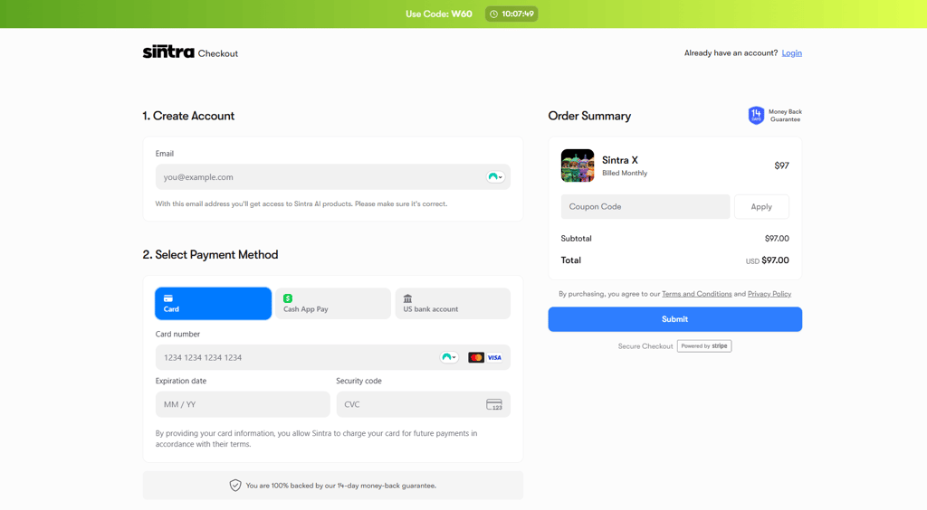Click the bank building icon
Image resolution: width=927 pixels, height=510 pixels.
[x=407, y=298]
